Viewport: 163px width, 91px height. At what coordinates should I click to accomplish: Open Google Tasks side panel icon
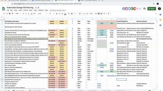pyautogui.click(x=160, y=25)
